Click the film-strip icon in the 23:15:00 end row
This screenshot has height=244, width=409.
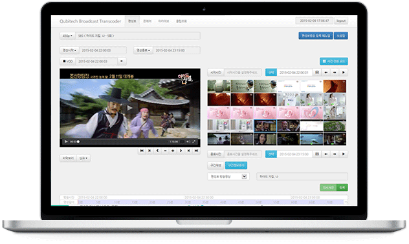tap(317, 154)
